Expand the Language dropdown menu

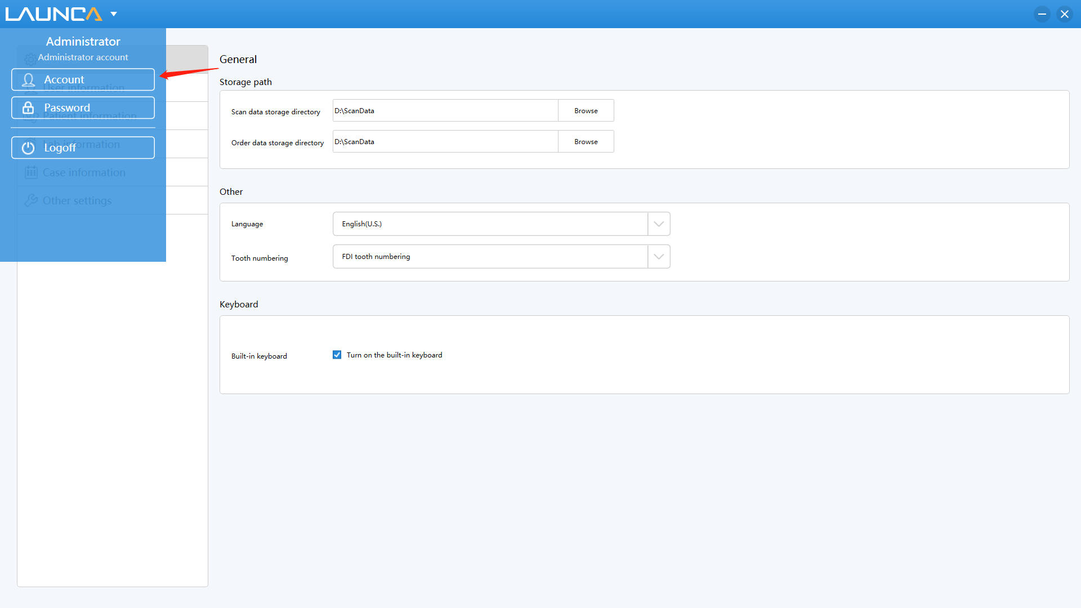[x=658, y=223]
